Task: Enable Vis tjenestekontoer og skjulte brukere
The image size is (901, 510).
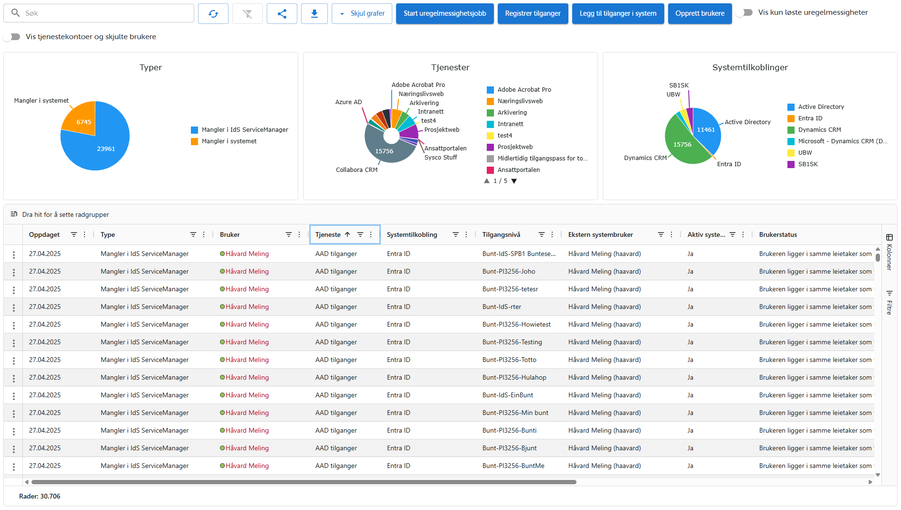Action: [x=13, y=37]
